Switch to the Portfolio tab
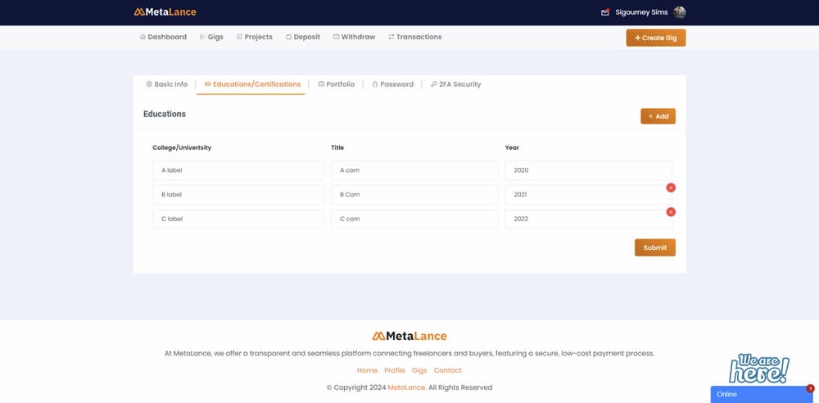This screenshot has height=403, width=819. [337, 84]
